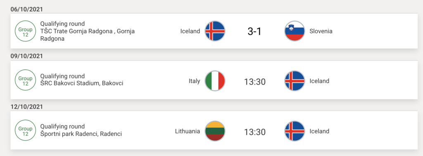The image size is (423, 156).
Task: Click the Slovenia flag icon
Action: pos(295,31)
